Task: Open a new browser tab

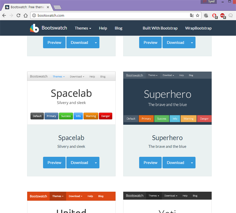Action: pyautogui.click(x=57, y=7)
